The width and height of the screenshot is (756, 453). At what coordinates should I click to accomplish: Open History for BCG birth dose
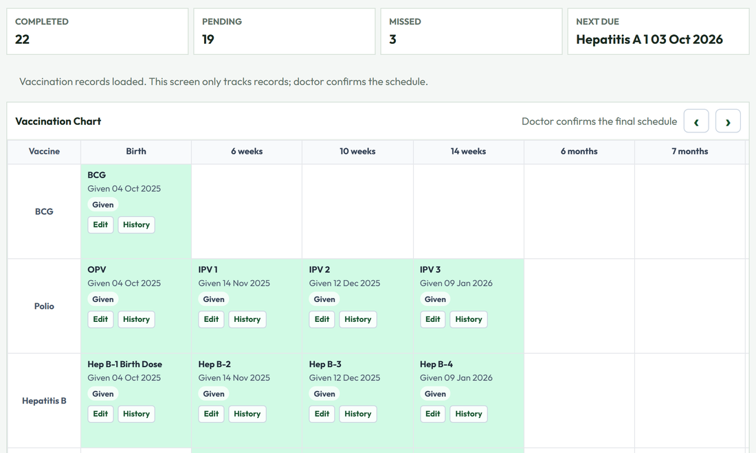(137, 225)
